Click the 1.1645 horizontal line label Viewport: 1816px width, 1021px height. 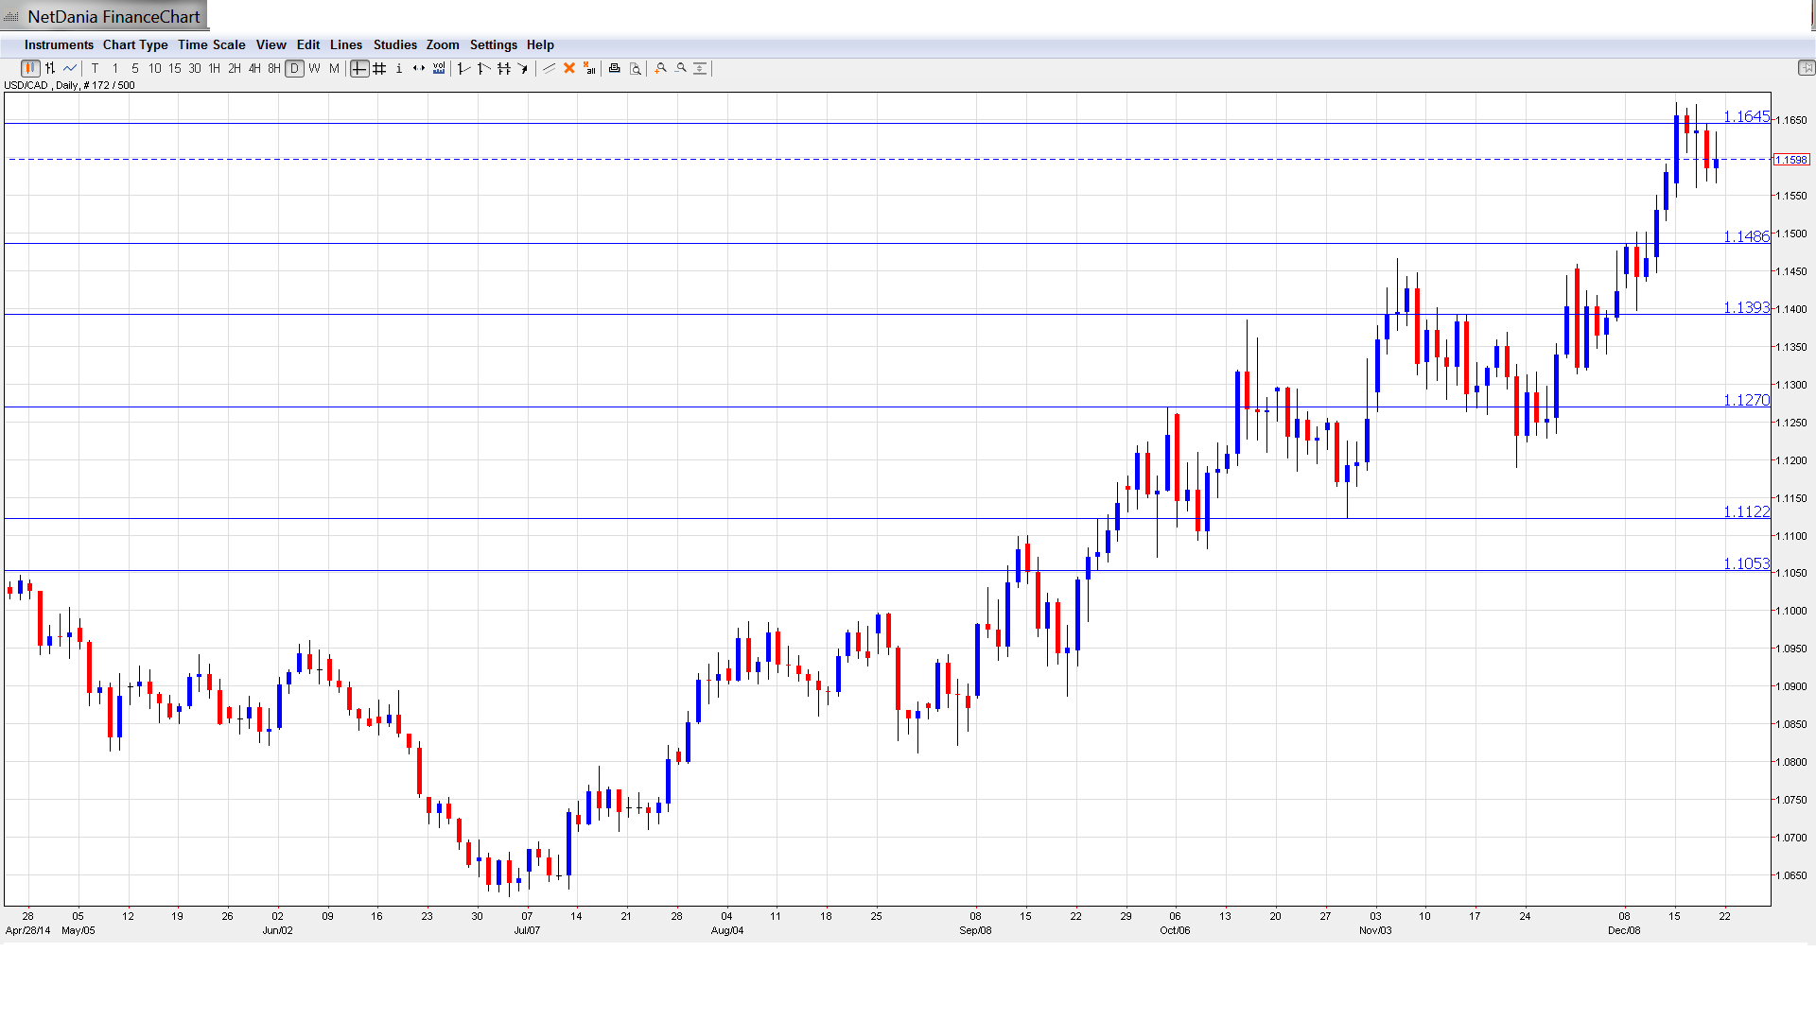point(1746,116)
